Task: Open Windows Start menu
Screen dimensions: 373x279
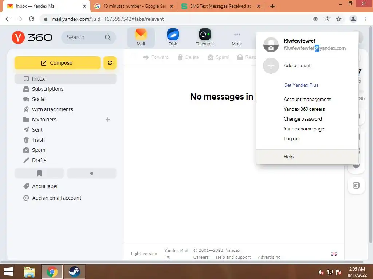Action: click(x=9, y=272)
